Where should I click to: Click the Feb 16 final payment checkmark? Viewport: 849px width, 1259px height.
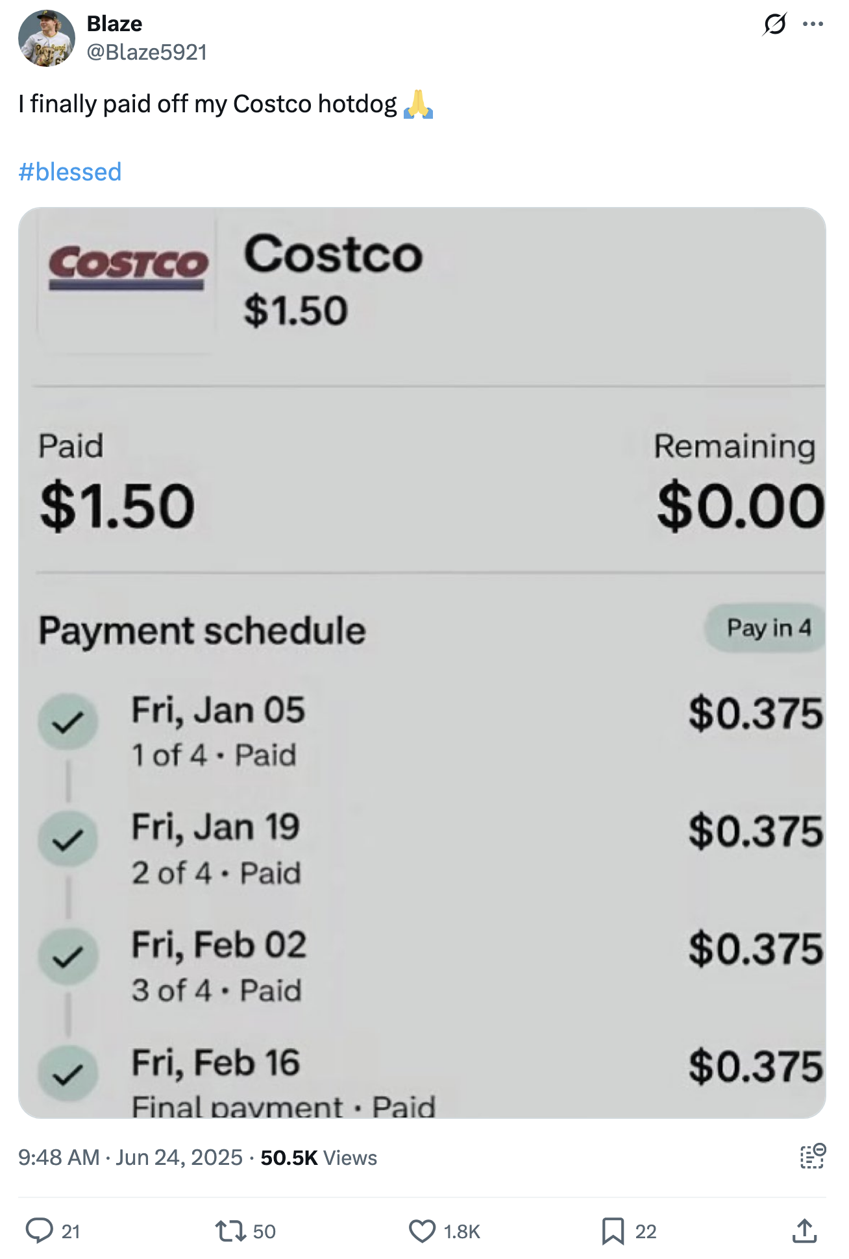click(x=68, y=1074)
